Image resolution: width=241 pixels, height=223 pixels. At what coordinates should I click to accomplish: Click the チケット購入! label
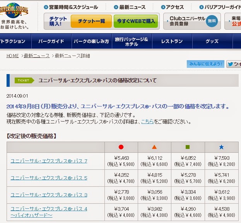pos(58,21)
